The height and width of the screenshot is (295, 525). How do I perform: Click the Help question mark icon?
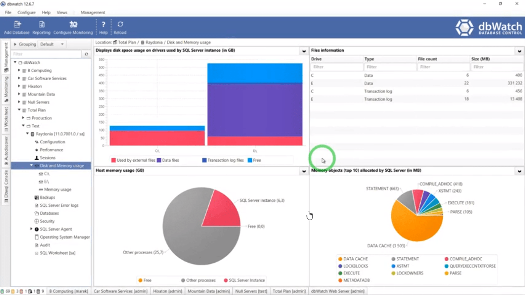pyautogui.click(x=103, y=24)
